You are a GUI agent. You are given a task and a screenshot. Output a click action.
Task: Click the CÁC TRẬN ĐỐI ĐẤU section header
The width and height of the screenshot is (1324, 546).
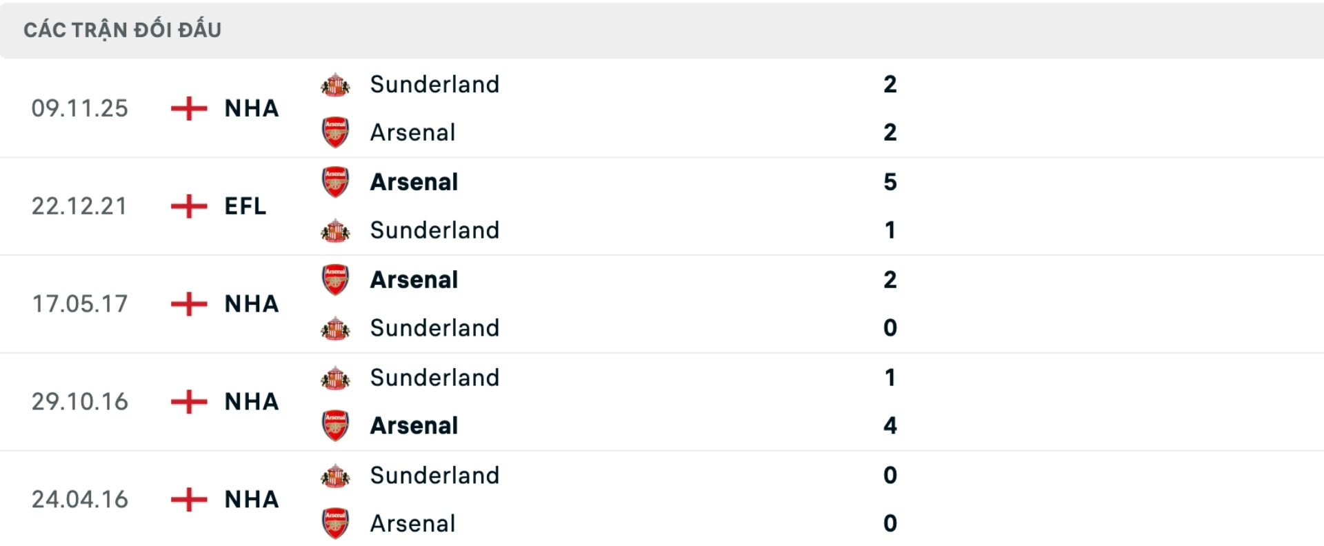coord(122,29)
